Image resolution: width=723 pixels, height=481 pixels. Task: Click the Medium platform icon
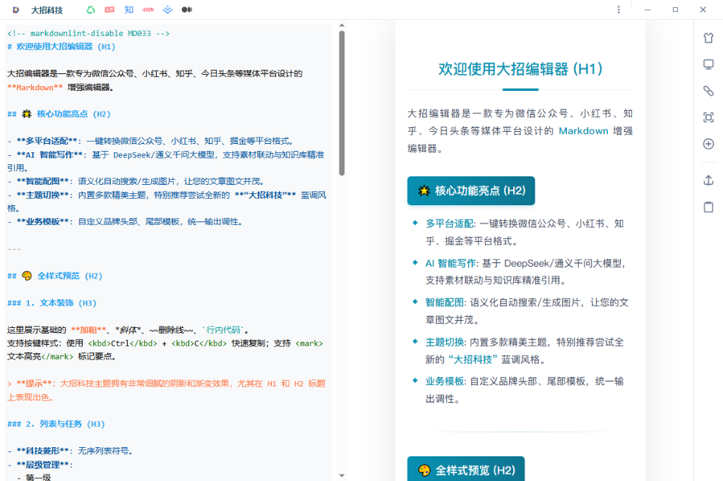(x=186, y=10)
